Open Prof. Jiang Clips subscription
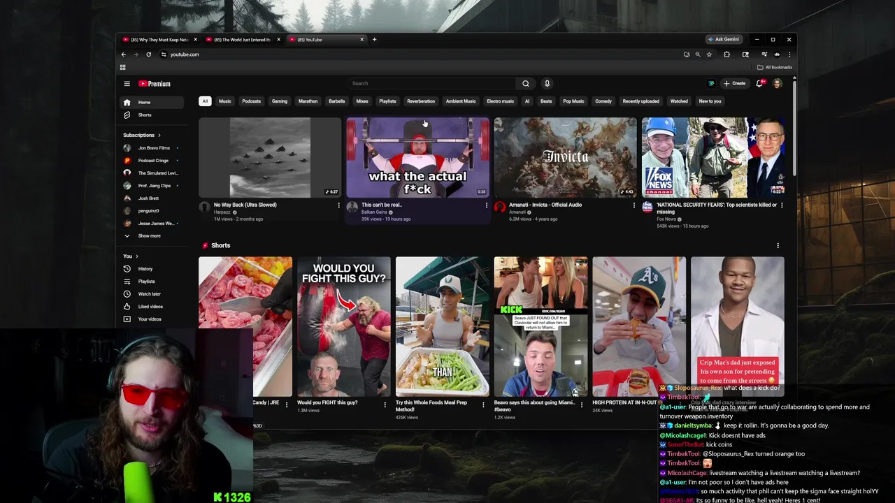The image size is (895, 503). pos(151,186)
